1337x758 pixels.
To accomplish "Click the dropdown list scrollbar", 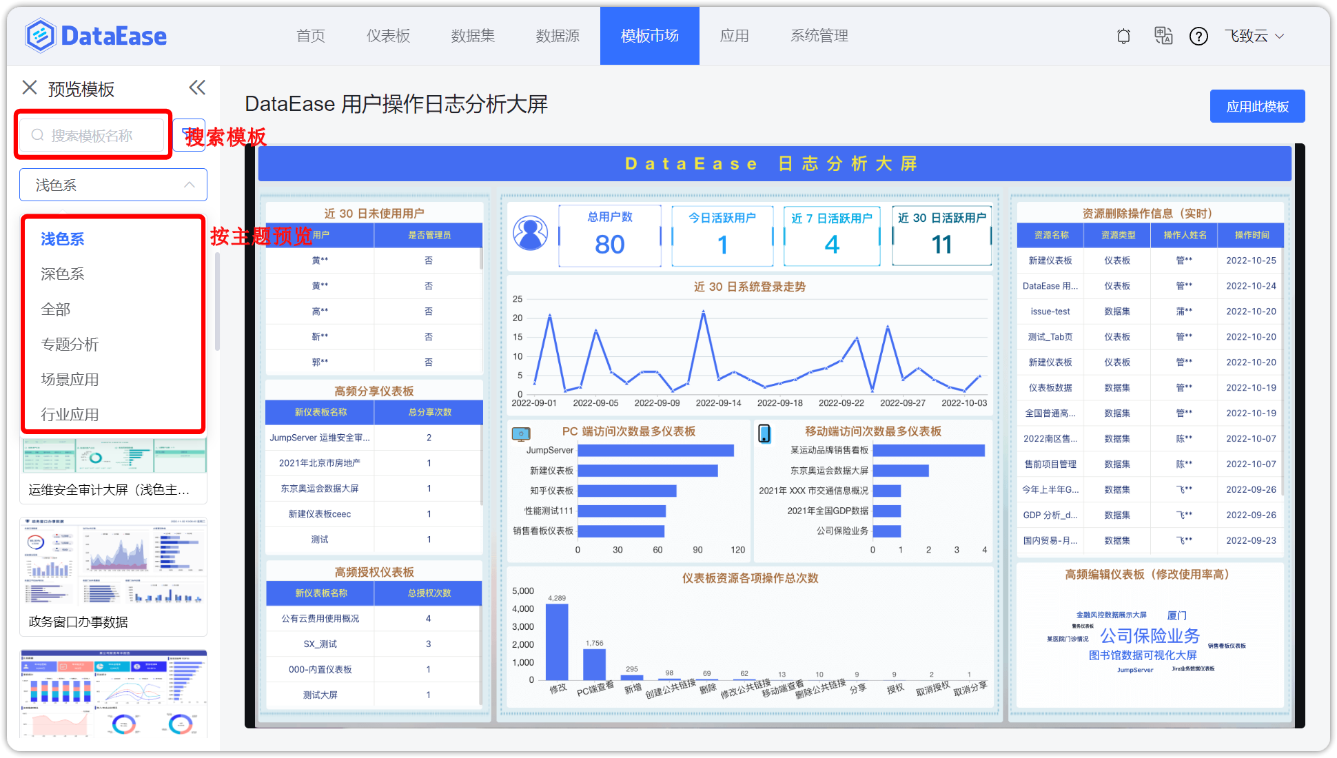I will click(x=217, y=302).
